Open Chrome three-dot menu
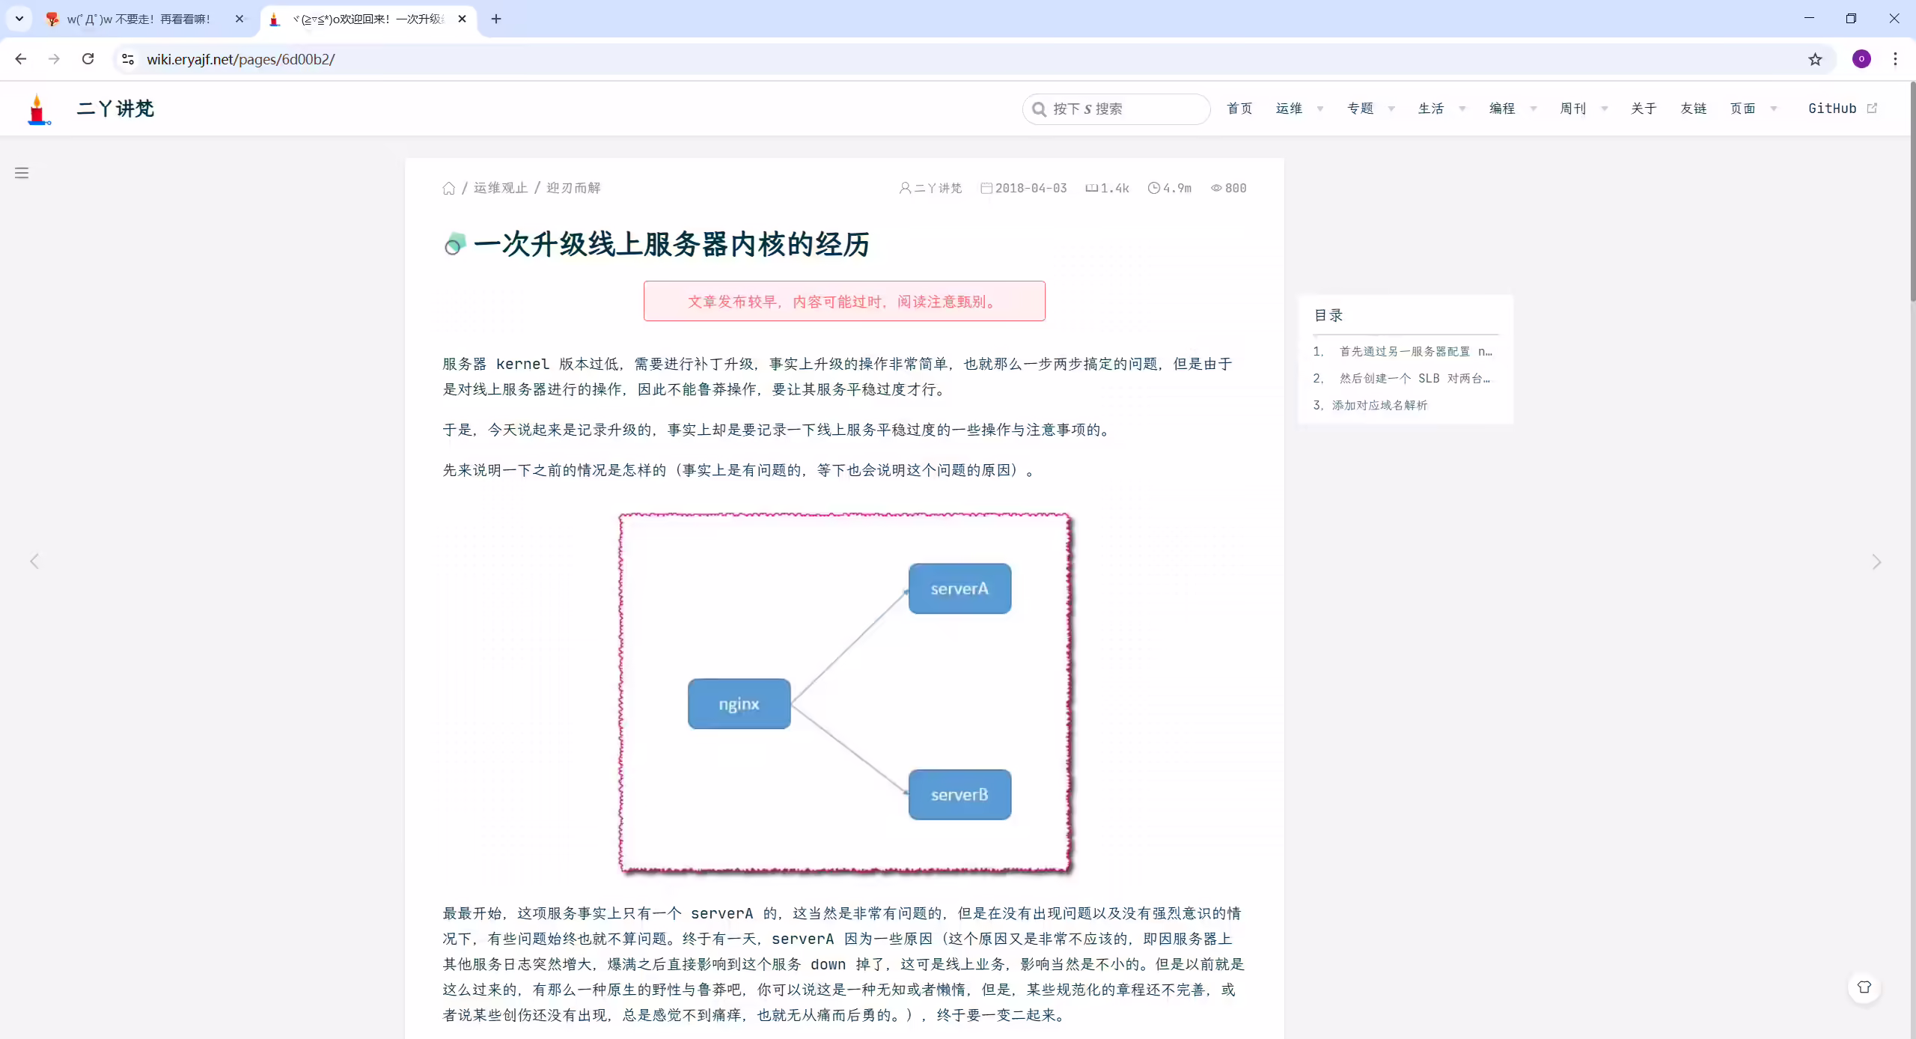The height and width of the screenshot is (1039, 1916). pos(1895,59)
